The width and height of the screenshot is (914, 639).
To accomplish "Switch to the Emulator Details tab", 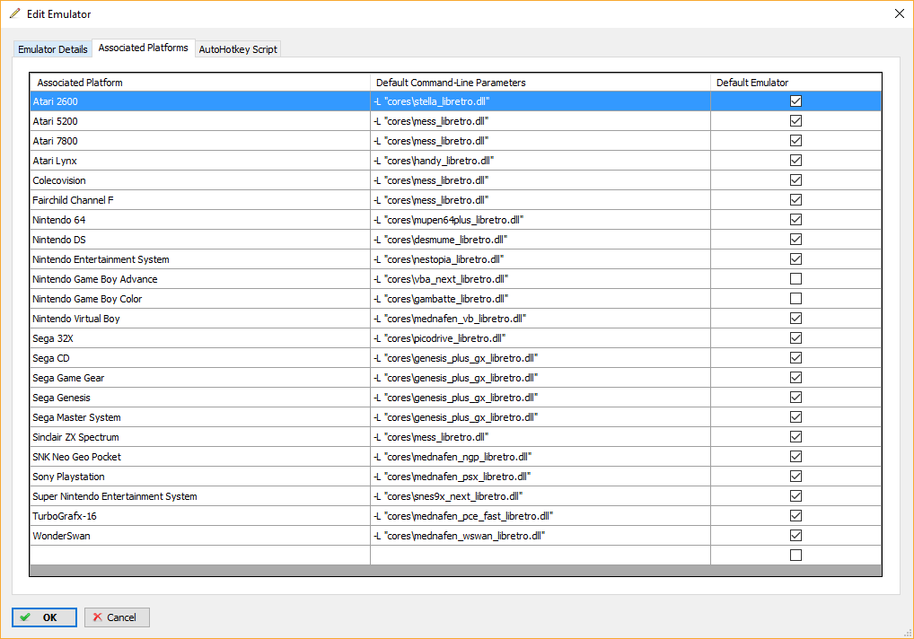I will (x=52, y=49).
